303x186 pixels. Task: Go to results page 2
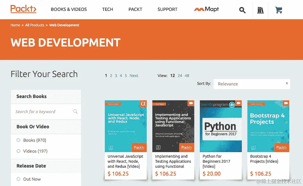(111, 76)
